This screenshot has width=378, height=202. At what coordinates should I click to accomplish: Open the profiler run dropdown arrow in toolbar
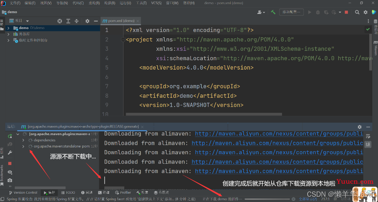tap(340, 12)
